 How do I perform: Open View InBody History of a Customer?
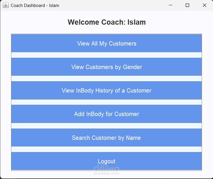(106, 91)
